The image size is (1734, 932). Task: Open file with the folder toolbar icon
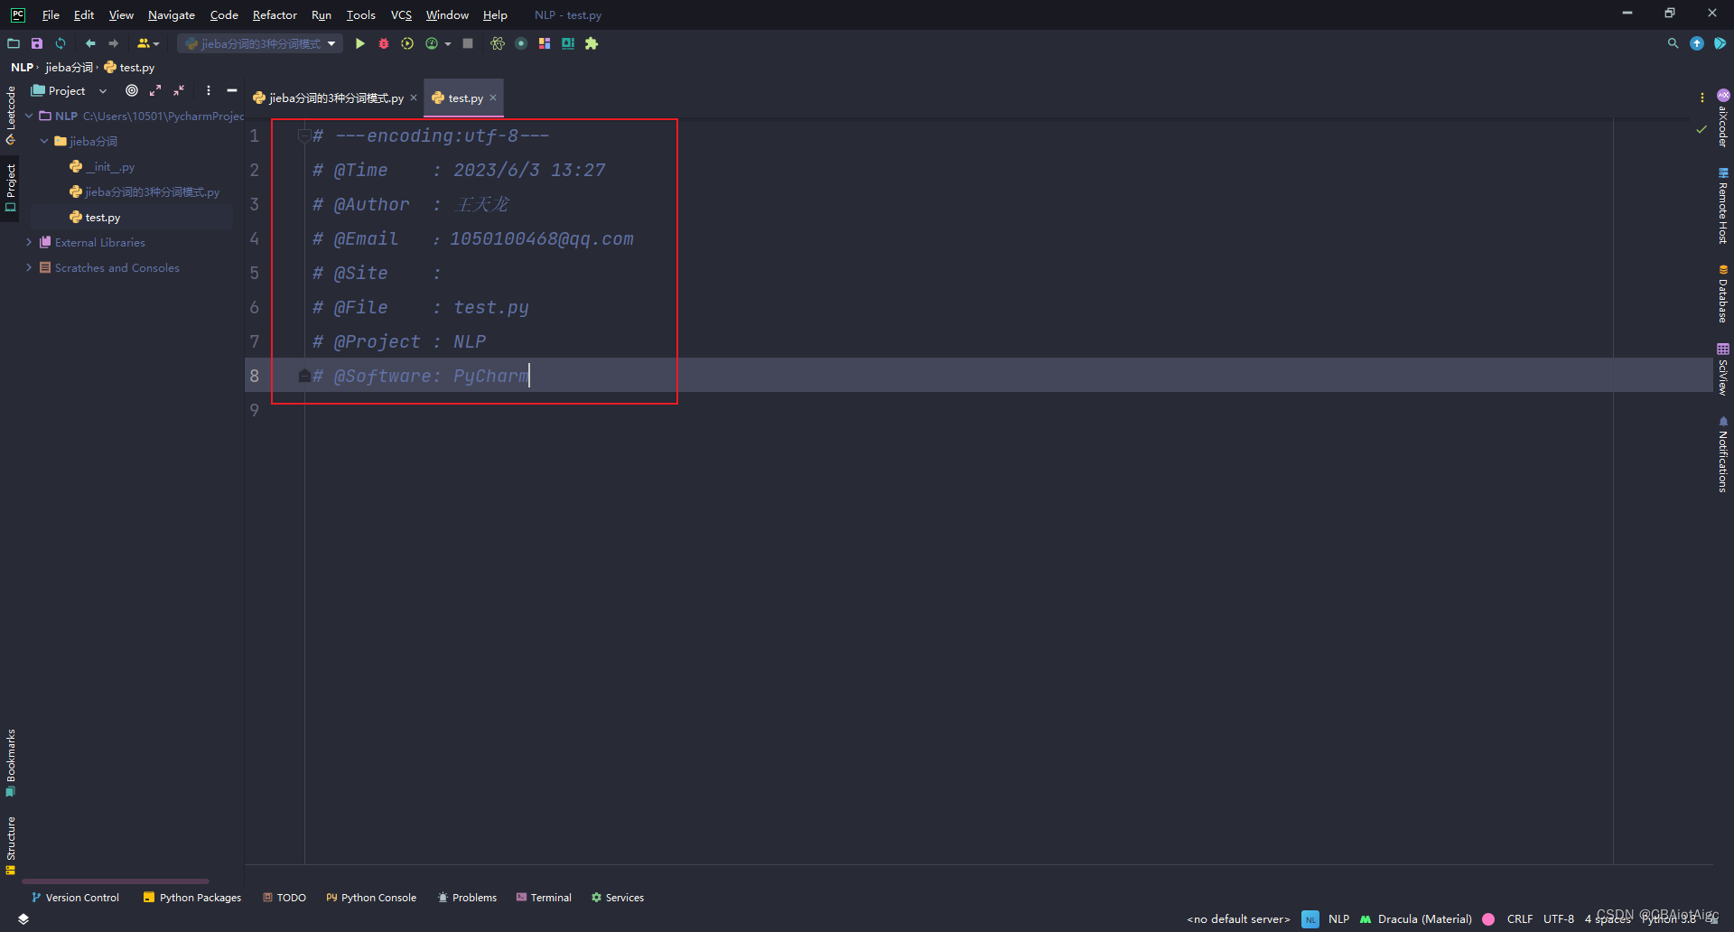(14, 43)
